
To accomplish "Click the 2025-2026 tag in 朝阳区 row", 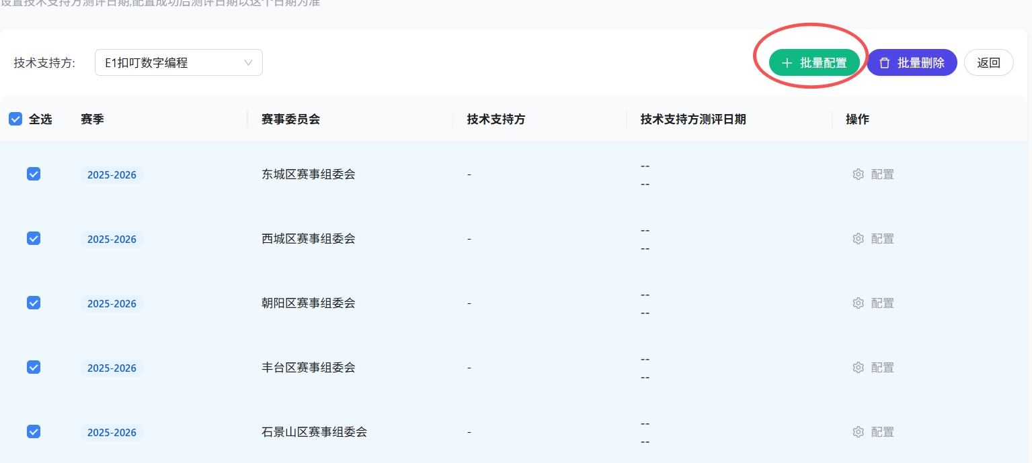I will 112,303.
